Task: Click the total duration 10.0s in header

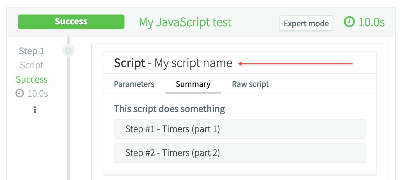Action: (x=372, y=22)
